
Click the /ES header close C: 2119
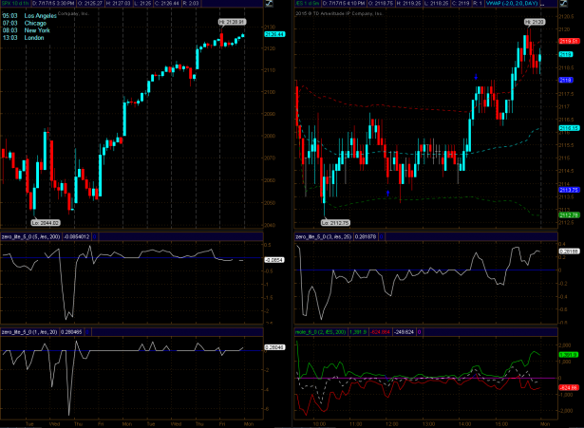pos(461,4)
